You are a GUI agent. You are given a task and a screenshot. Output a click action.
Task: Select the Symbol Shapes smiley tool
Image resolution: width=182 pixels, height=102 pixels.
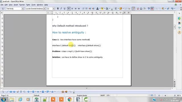[x=33, y=92]
